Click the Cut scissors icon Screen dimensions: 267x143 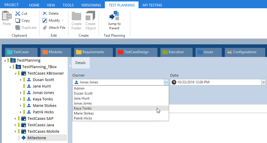pyautogui.click(x=17, y=14)
